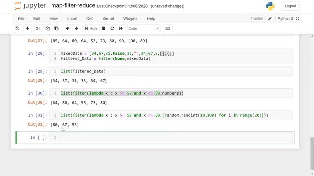Interrupt the kernel stop icon
The height and width of the screenshot is (176, 314).
[104, 28]
